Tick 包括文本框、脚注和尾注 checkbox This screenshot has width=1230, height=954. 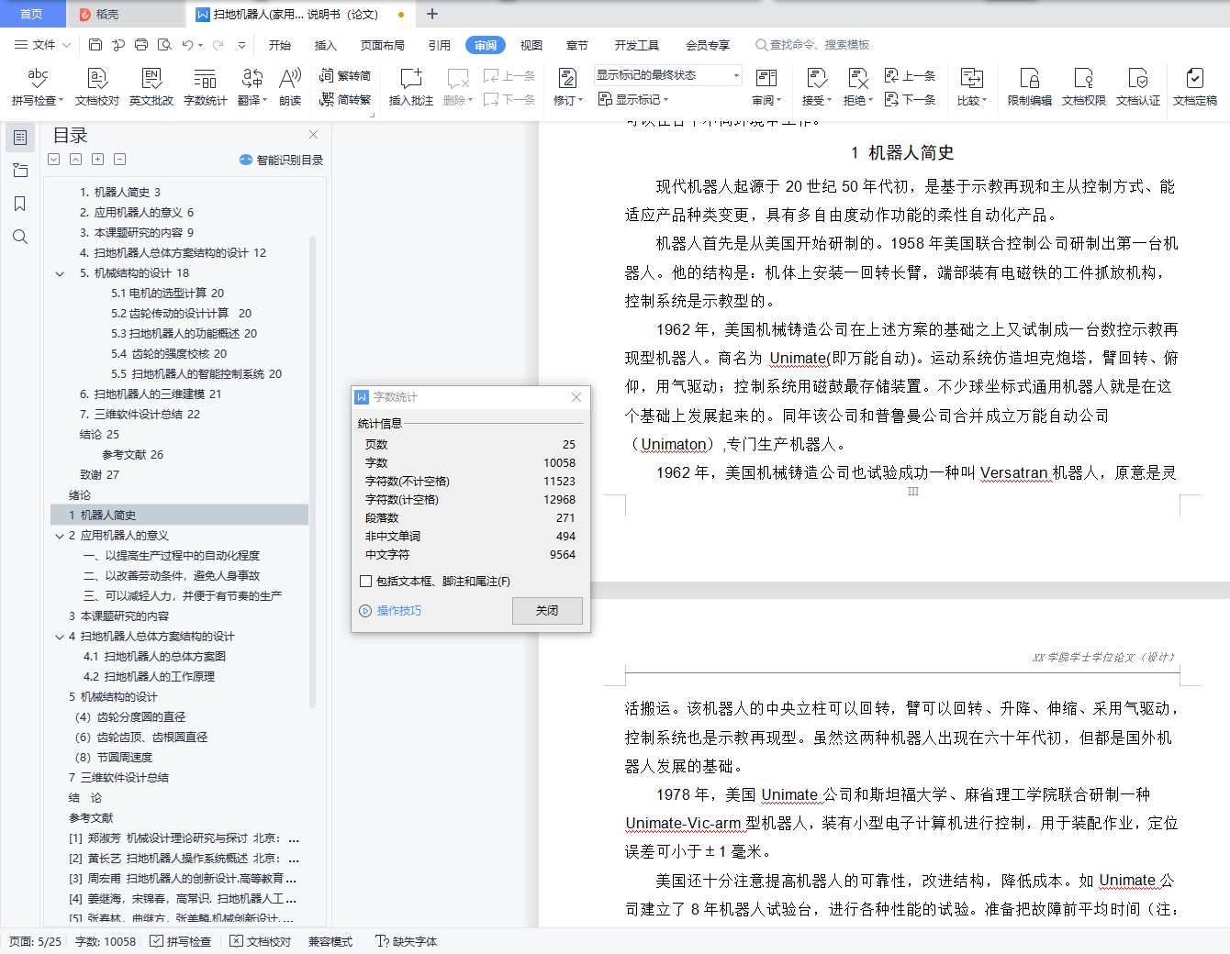[x=366, y=582]
